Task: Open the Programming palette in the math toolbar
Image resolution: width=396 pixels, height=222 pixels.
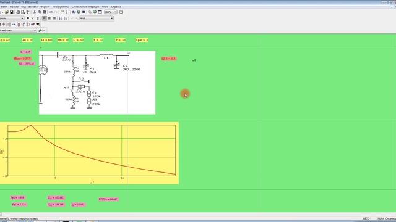Action: pos(28,24)
